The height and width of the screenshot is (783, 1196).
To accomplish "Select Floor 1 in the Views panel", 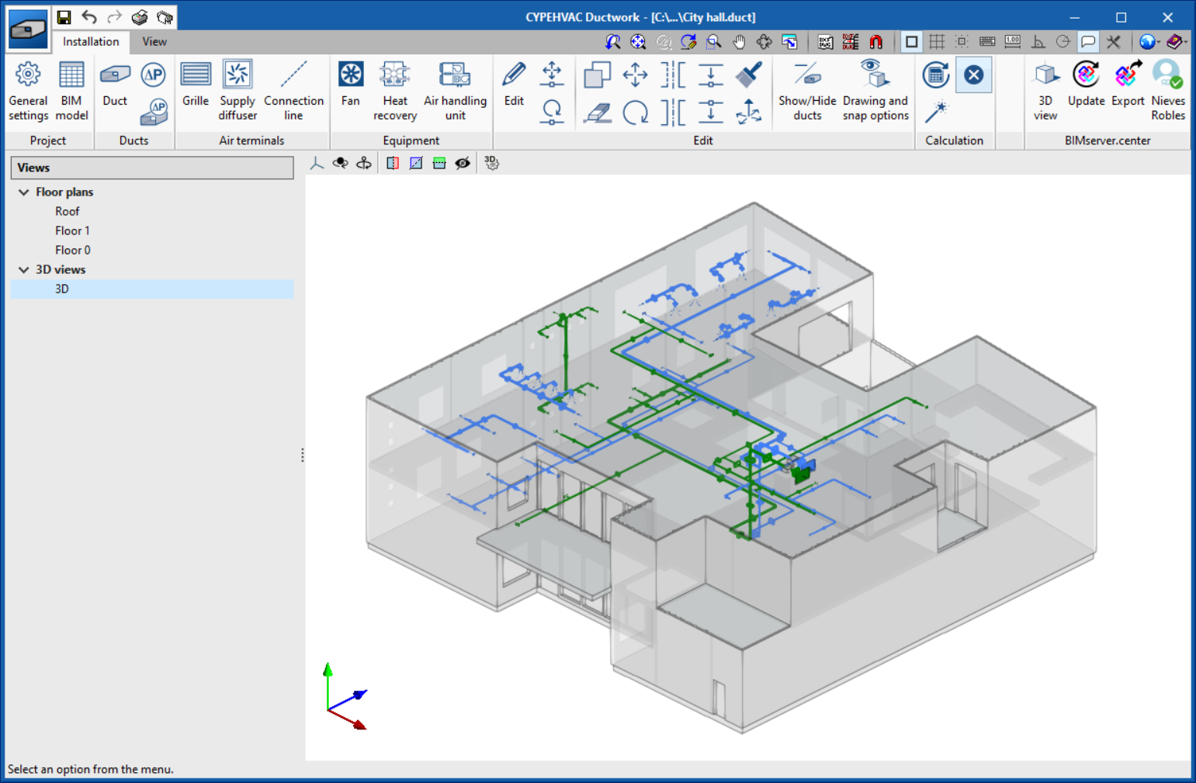I will pos(72,230).
